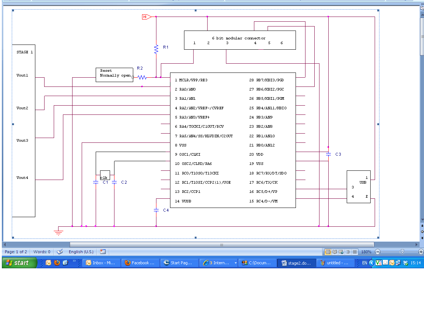Click the vertical scrollbar down arrow

click(x=422, y=220)
